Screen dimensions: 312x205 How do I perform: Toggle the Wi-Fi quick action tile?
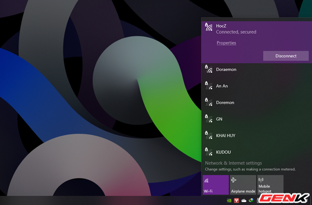(x=215, y=185)
